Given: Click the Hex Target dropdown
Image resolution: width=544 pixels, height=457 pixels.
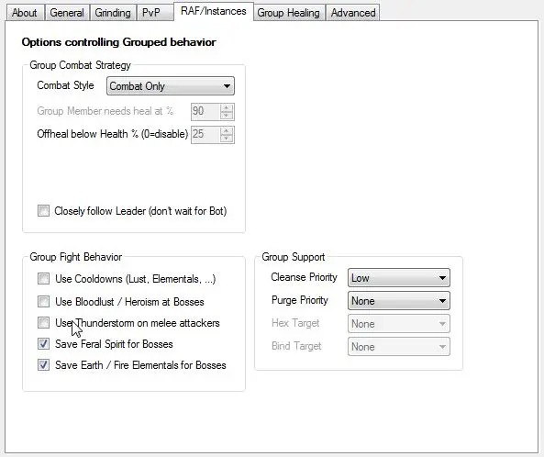Looking at the screenshot, I should pos(399,324).
